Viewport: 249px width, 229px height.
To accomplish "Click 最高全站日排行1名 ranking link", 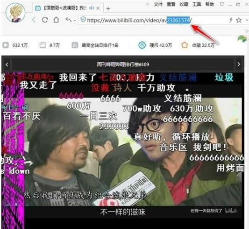I will [x=100, y=45].
